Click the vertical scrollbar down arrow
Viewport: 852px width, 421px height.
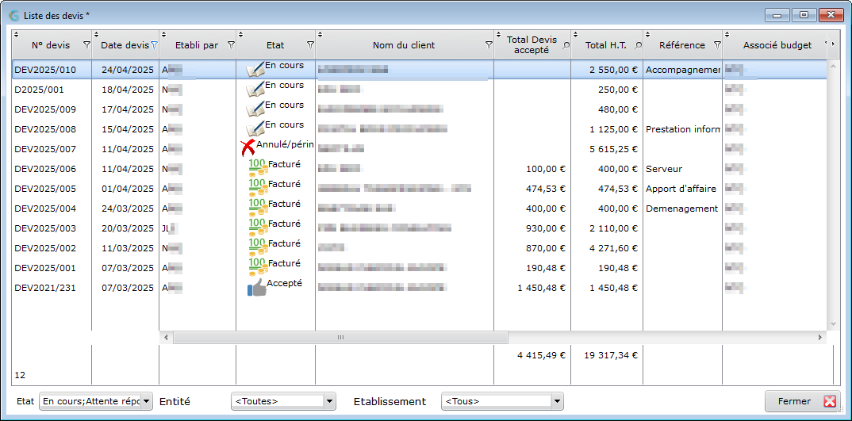832,324
